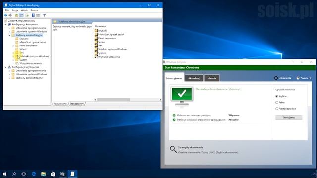Select the Niestandardowe scan option
This screenshot has height=178, width=317.
click(x=277, y=109)
